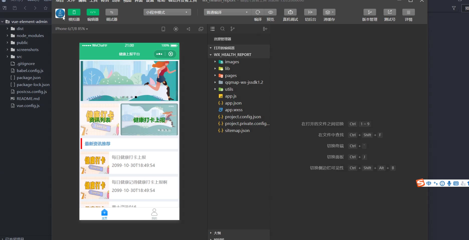The width and height of the screenshot is (469, 240).
Task: Expand the lib folder
Action: click(239, 68)
